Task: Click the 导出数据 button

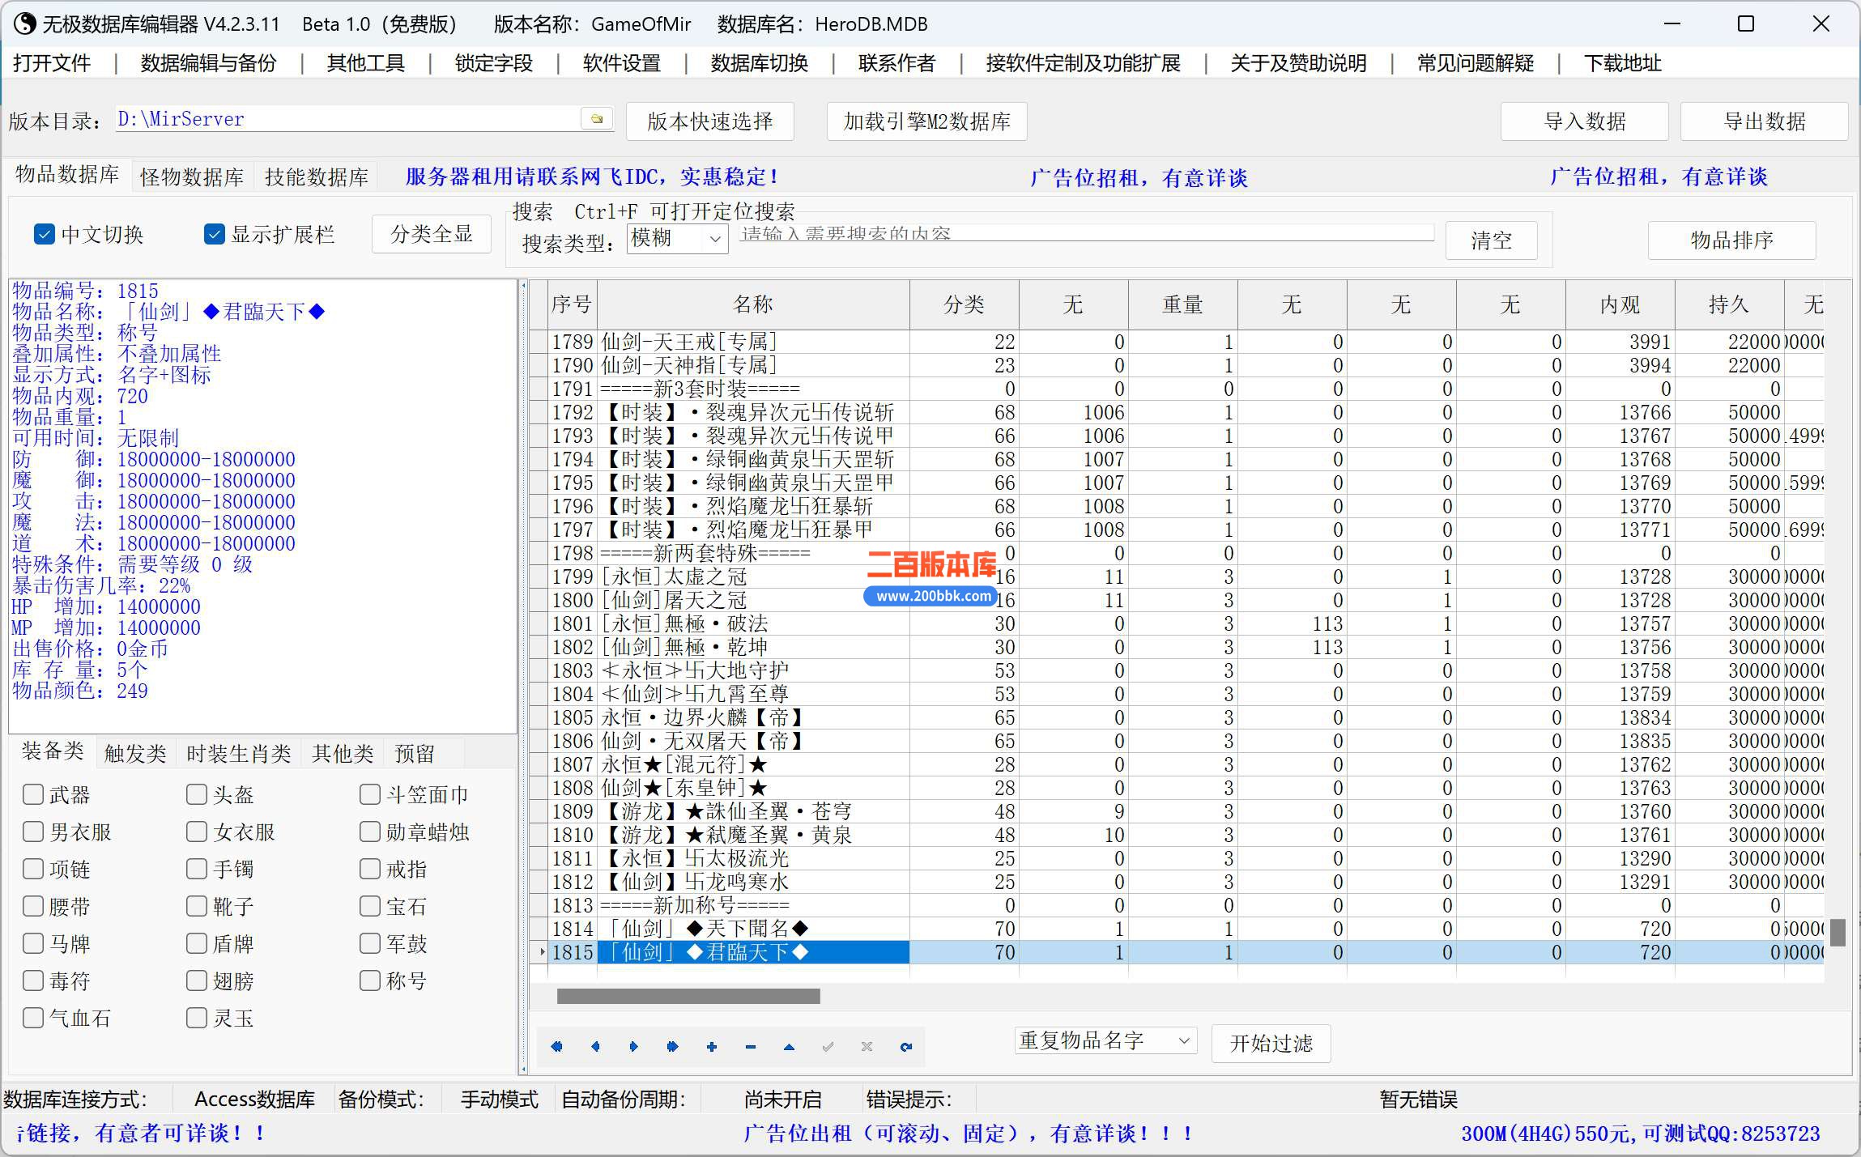Action: pos(1765,121)
